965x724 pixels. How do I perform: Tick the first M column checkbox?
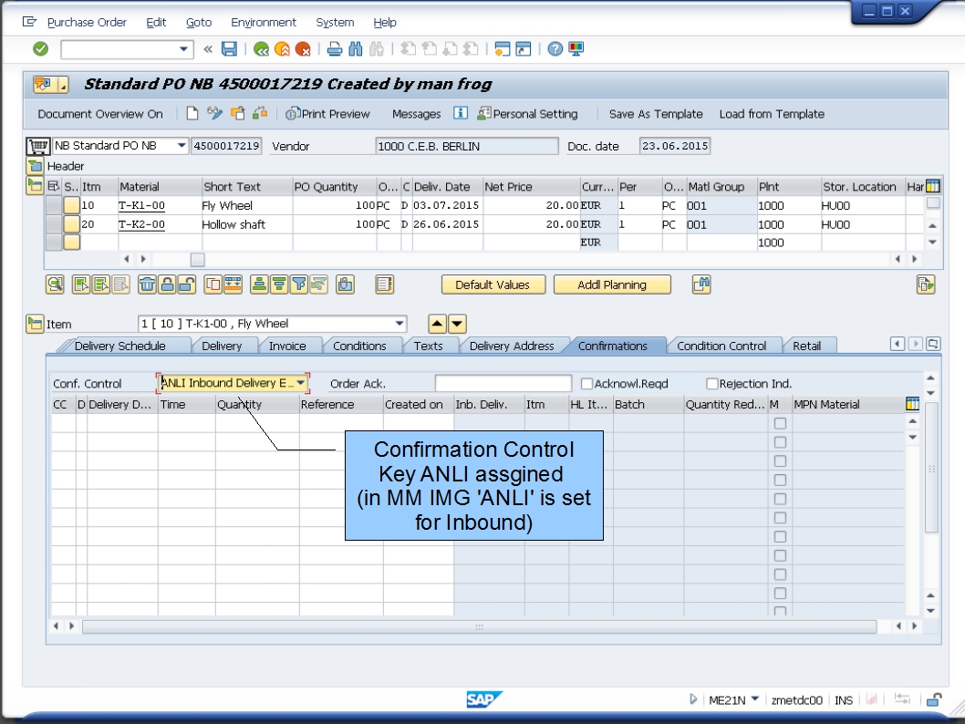coord(780,423)
